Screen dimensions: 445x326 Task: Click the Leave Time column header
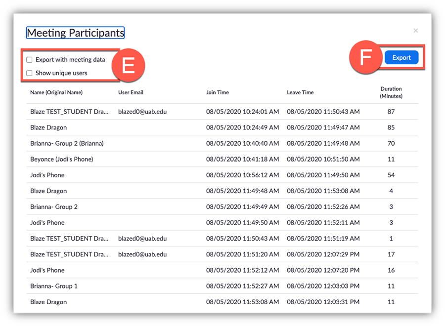300,92
